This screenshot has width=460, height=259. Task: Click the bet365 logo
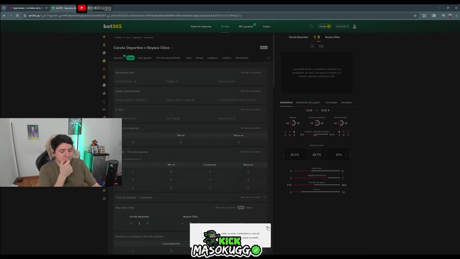coord(112,26)
